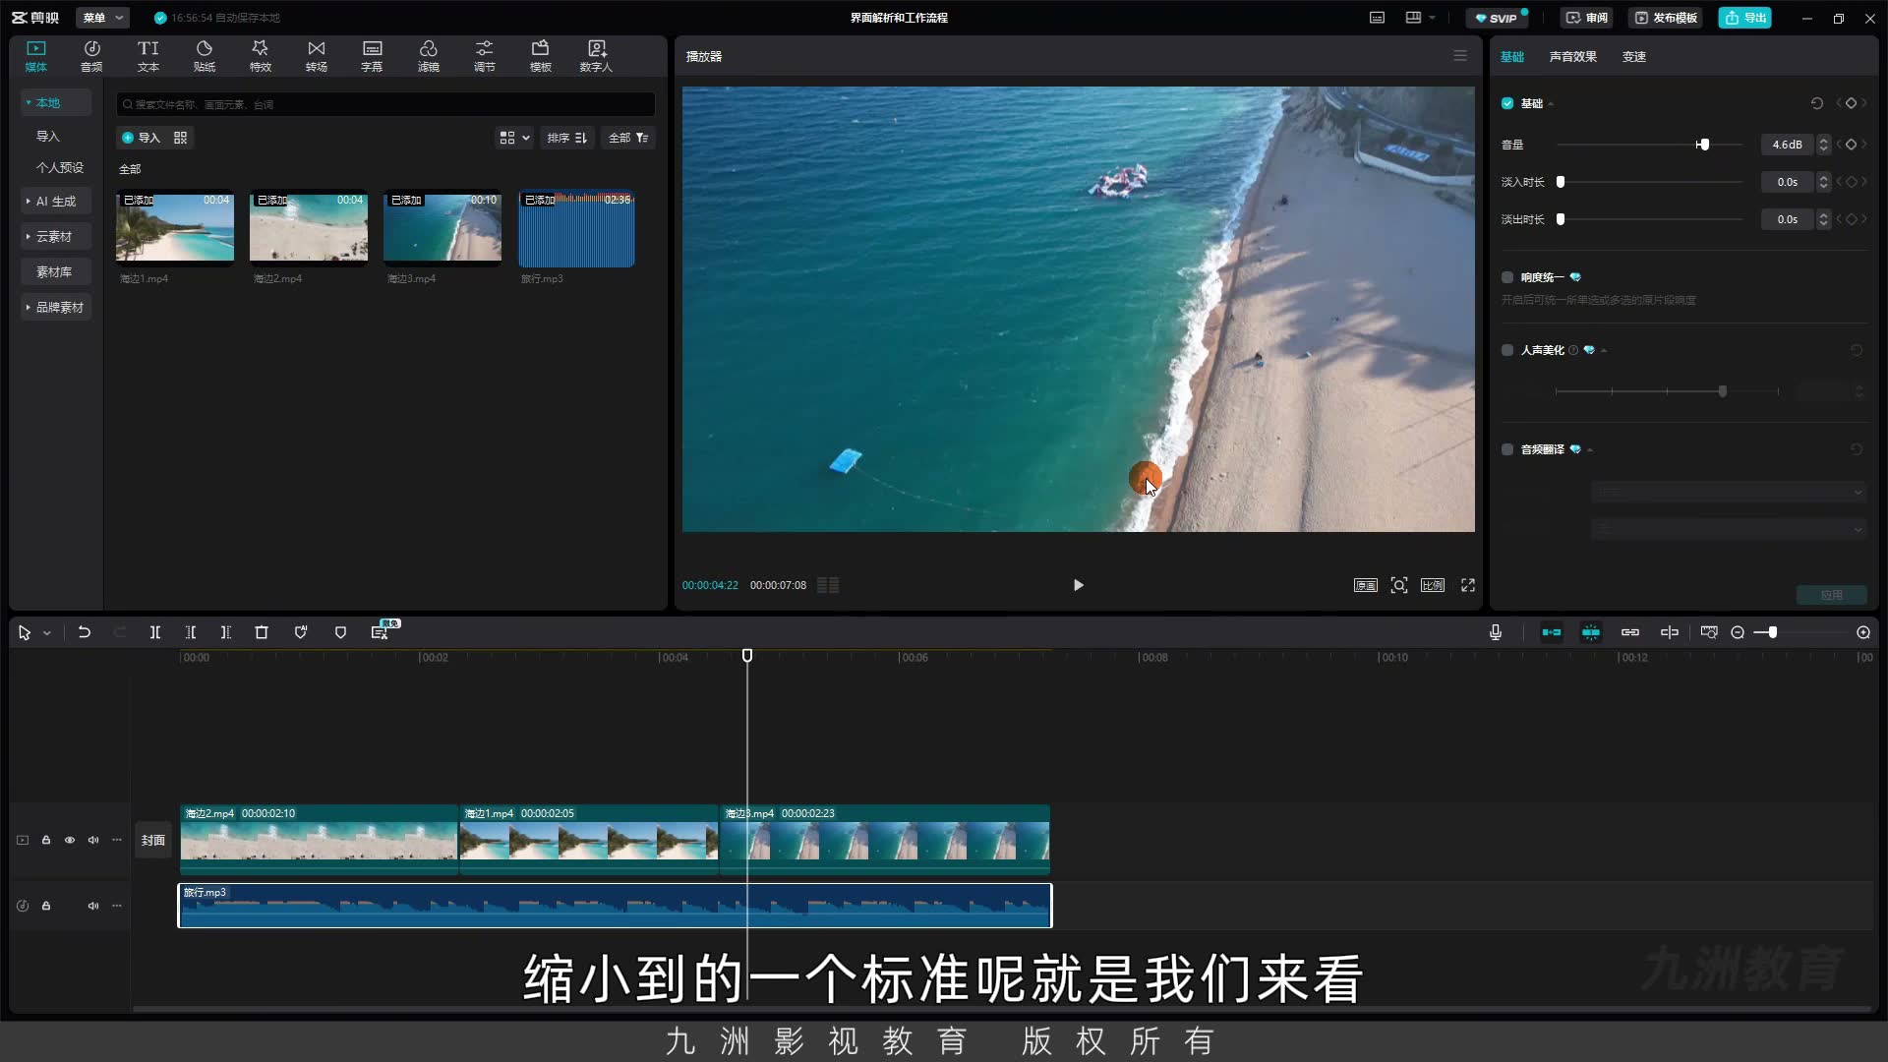Switch to the 声音效果 tab
This screenshot has width=1888, height=1062.
coord(1572,56)
